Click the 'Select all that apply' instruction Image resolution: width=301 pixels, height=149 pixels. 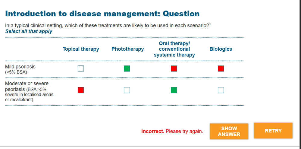(x=29, y=31)
